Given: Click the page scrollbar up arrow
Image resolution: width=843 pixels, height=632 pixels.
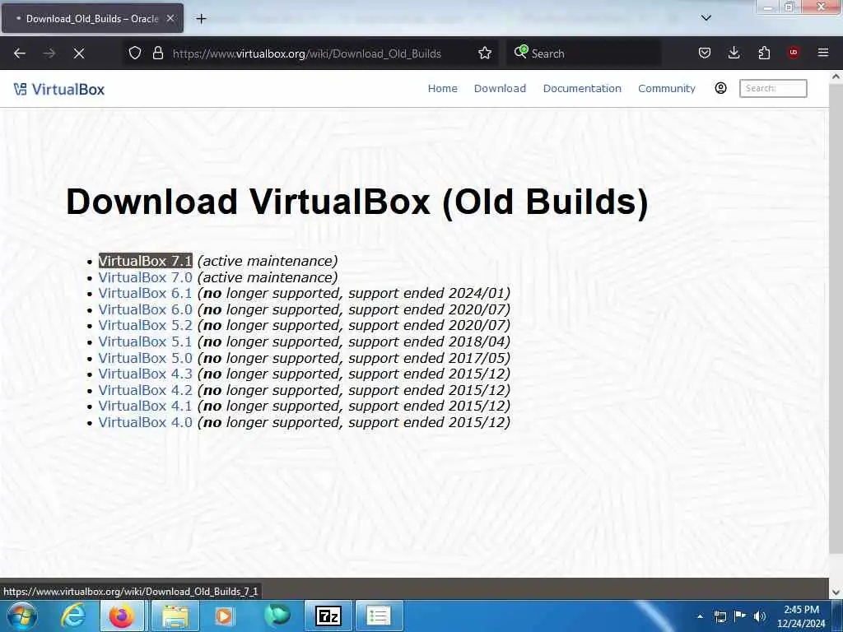Looking at the screenshot, I should click(836, 77).
